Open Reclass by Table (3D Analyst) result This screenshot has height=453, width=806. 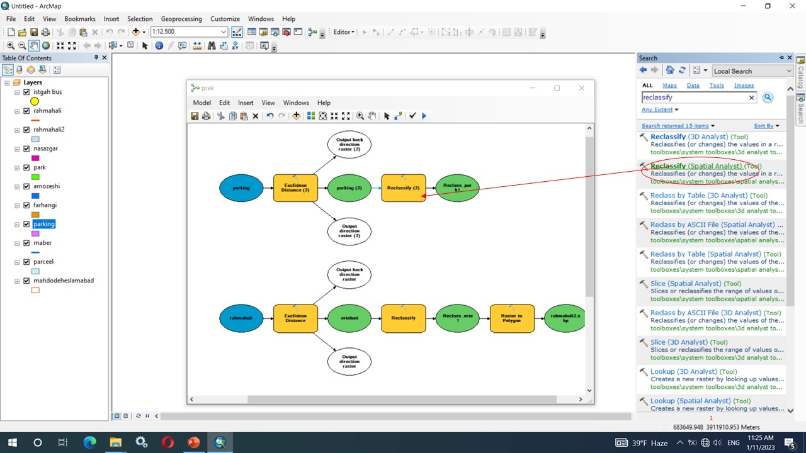point(690,196)
